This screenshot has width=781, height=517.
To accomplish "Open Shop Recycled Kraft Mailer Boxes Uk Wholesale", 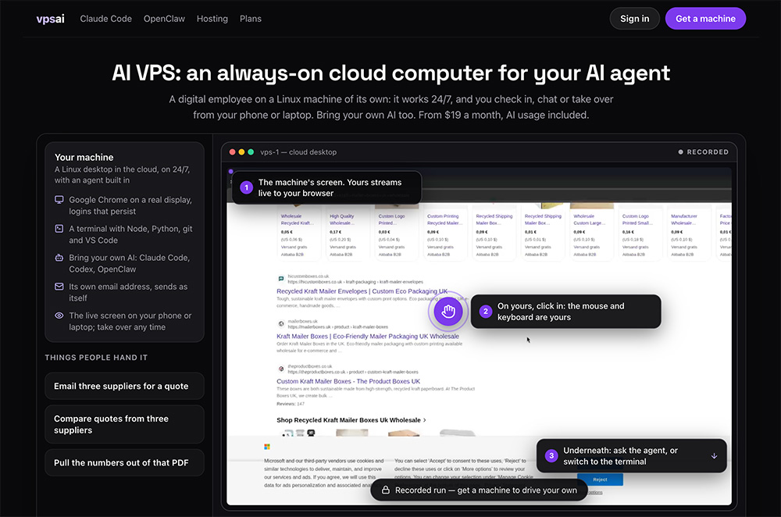I will (351, 420).
